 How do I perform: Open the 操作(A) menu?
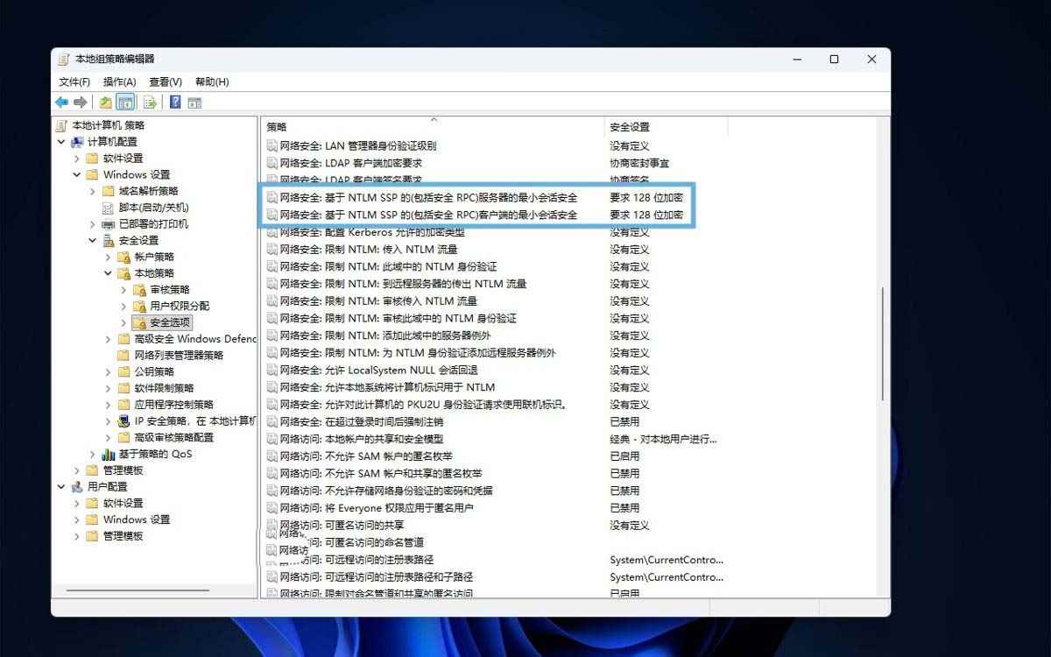pyautogui.click(x=120, y=81)
